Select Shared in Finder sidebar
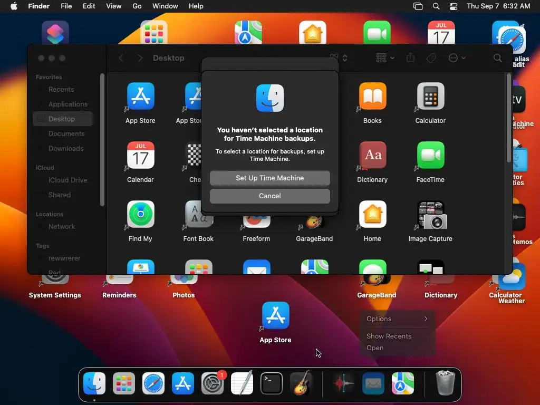The height and width of the screenshot is (405, 540). [x=59, y=195]
